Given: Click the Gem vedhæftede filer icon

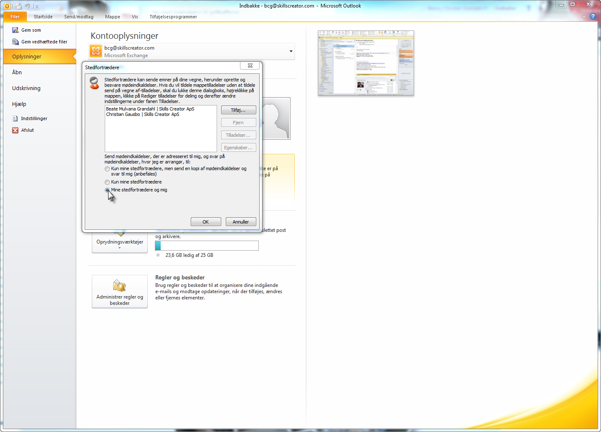Looking at the screenshot, I should [15, 42].
